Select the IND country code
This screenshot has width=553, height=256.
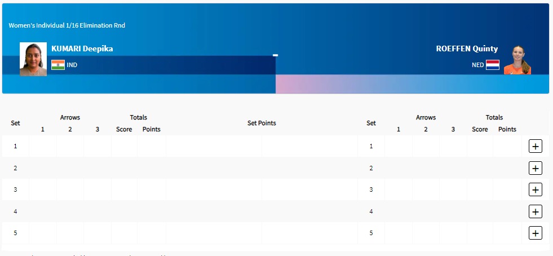pyautogui.click(x=72, y=65)
